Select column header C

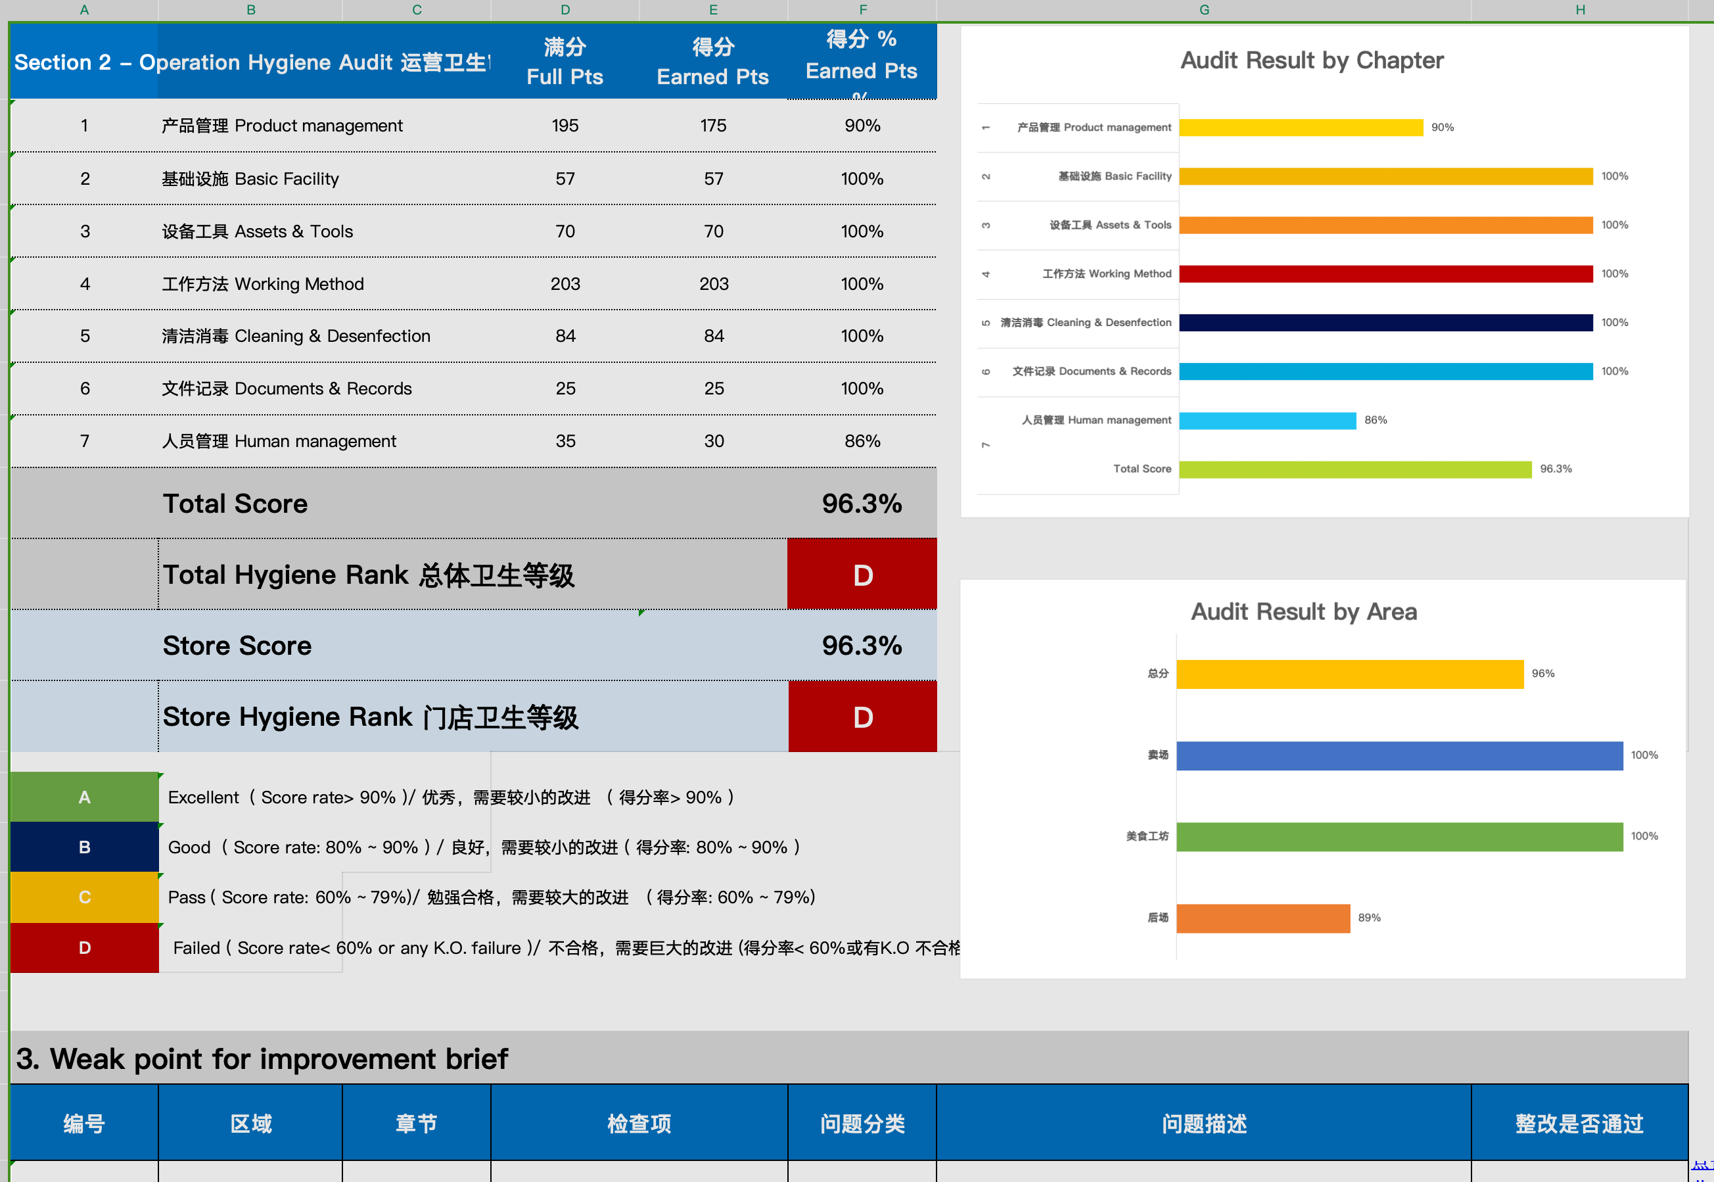click(x=417, y=10)
